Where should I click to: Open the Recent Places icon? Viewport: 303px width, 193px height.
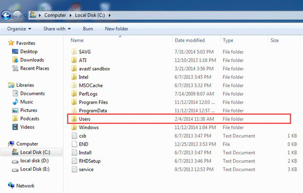pyautogui.click(x=15, y=68)
